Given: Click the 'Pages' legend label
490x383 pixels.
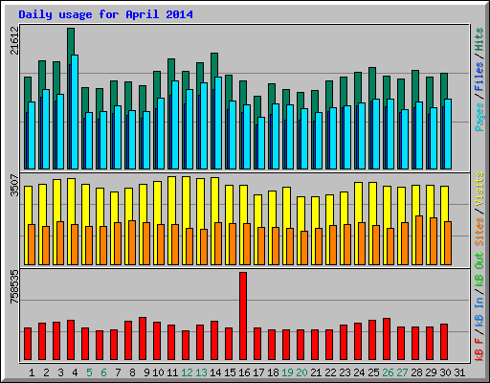Looking at the screenshot, I should pyautogui.click(x=479, y=117).
